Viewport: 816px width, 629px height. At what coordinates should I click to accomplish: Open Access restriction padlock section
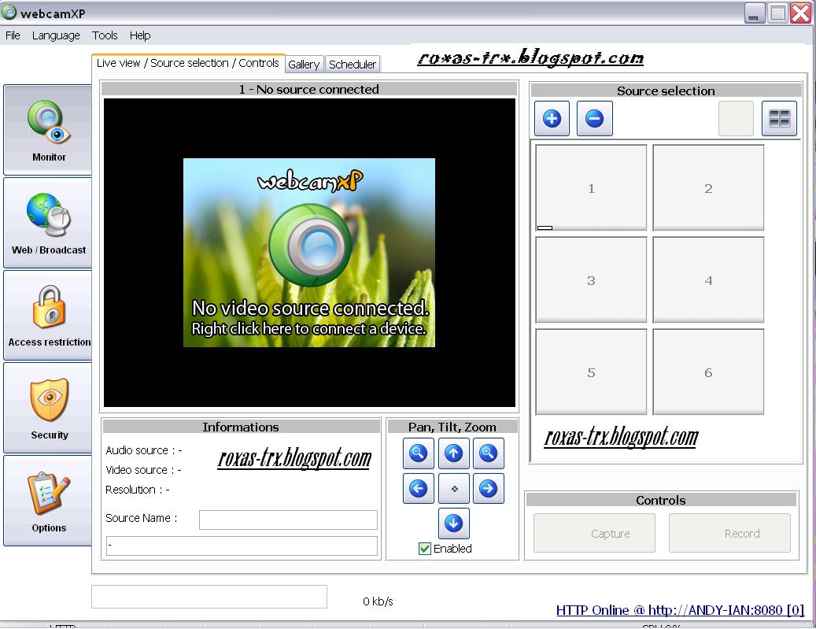click(48, 316)
